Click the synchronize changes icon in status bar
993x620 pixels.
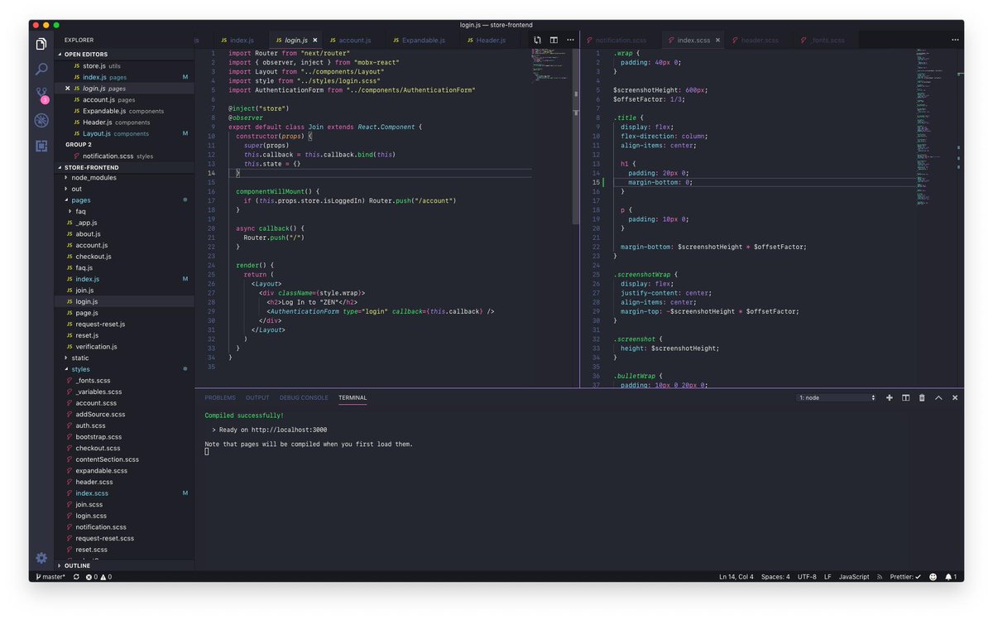[76, 576]
